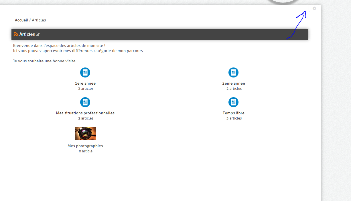The width and height of the screenshot is (351, 201).
Task: Click the 0 article count under Mes photographies
Action: (86, 151)
